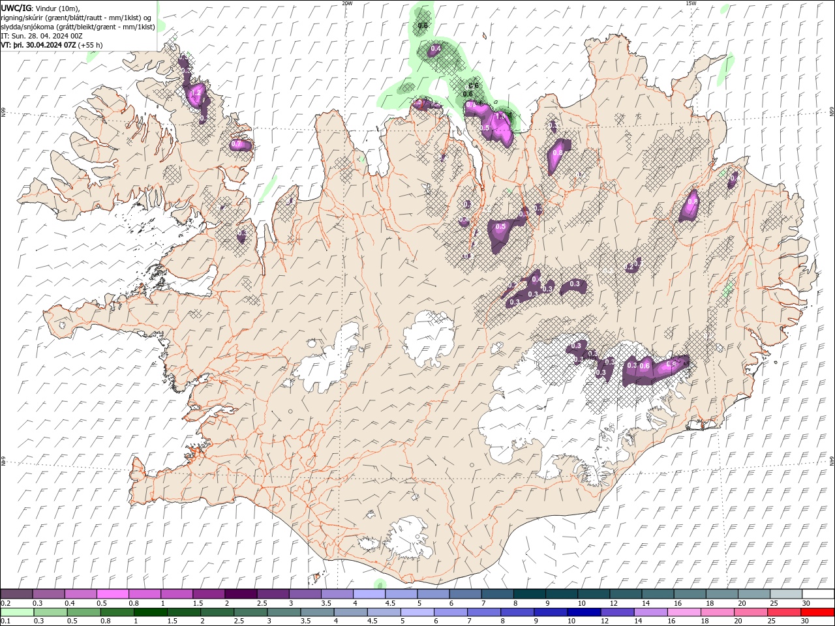
Task: Click the '15W' longitude label
Action: (691, 3)
